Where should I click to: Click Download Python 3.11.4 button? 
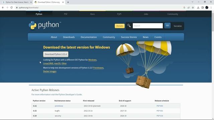[56, 54]
